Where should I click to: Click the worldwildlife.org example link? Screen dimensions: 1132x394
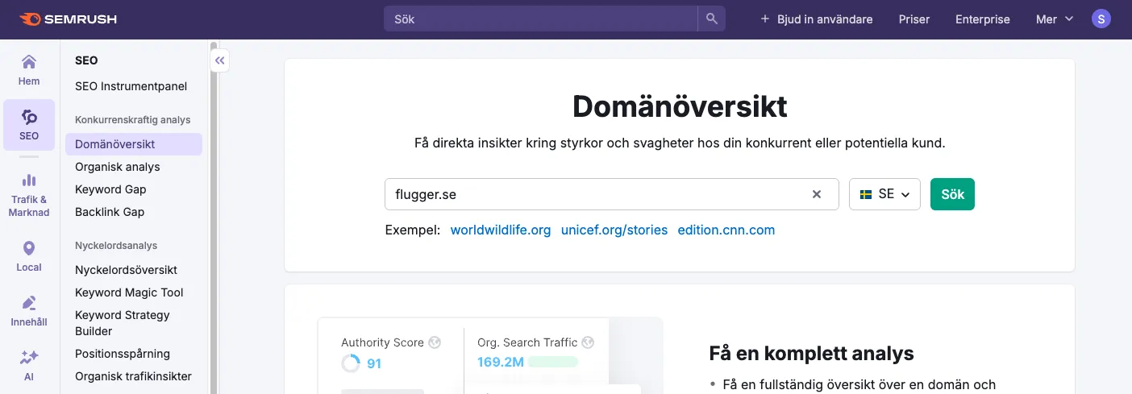coord(501,230)
